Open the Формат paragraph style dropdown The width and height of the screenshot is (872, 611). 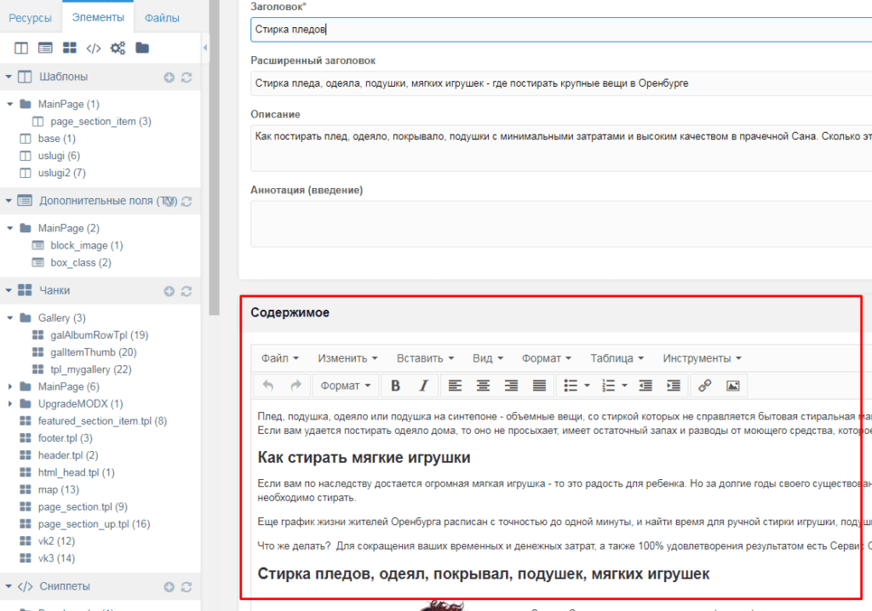pyautogui.click(x=346, y=385)
